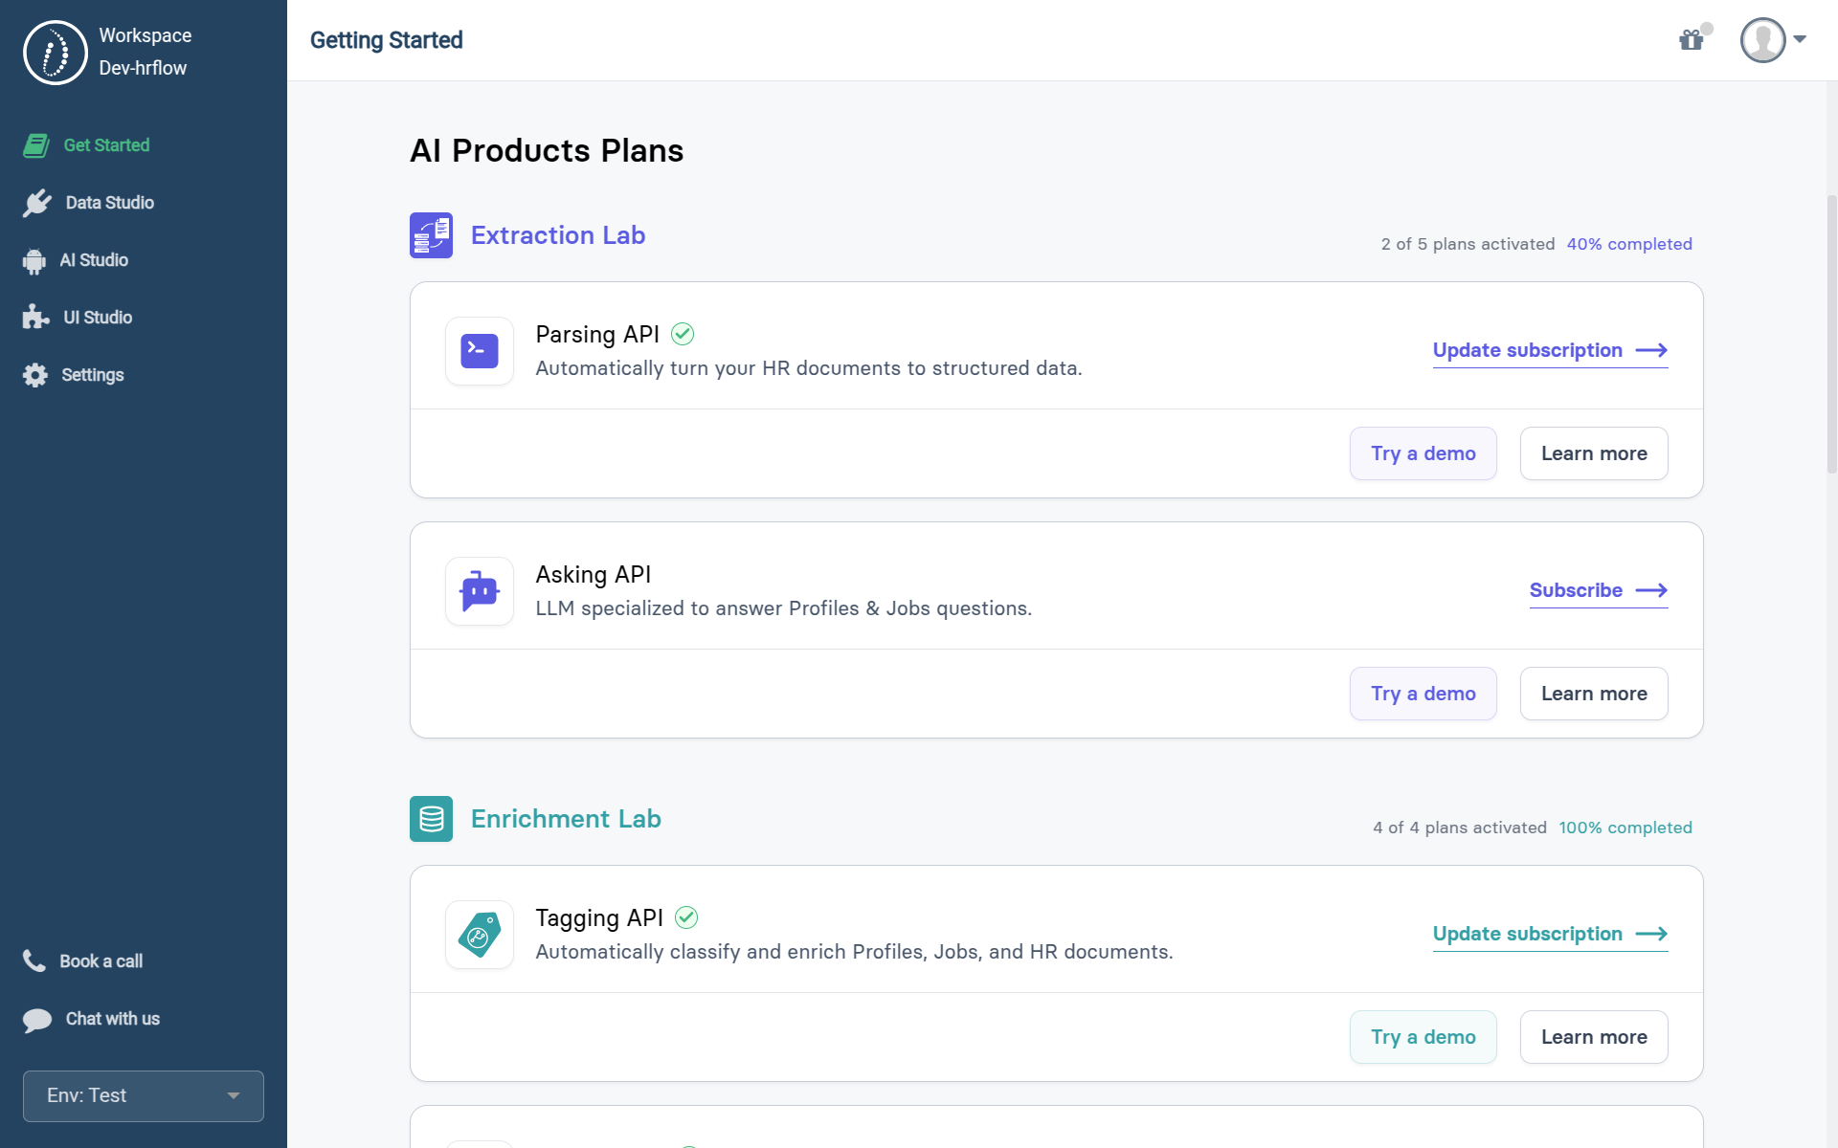The height and width of the screenshot is (1148, 1838).
Task: Click the Tagging API activated checkmark
Action: pos(686,917)
